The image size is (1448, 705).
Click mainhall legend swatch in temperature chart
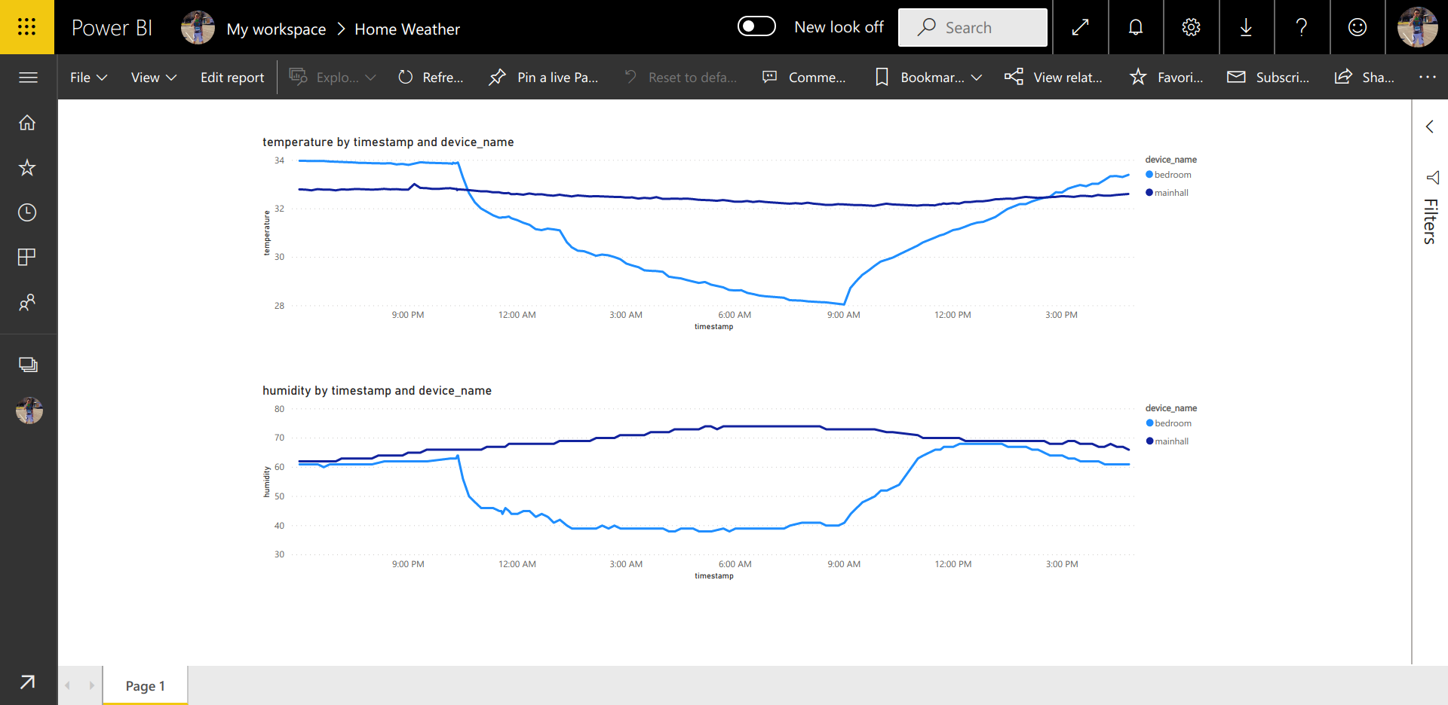coord(1149,192)
